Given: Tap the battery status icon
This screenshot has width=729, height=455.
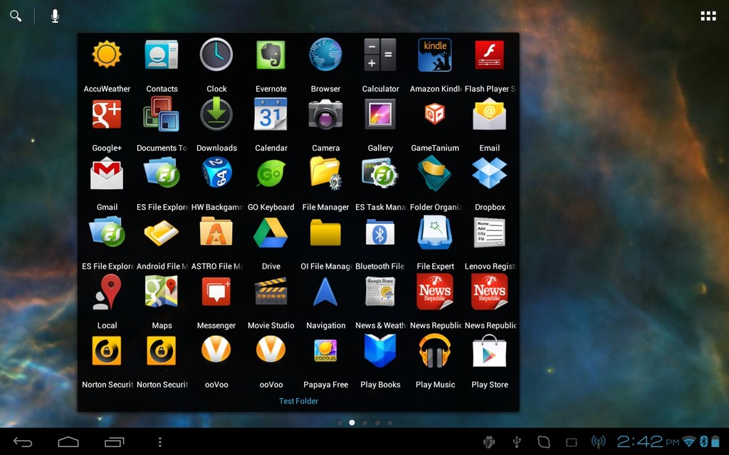Looking at the screenshot, I should point(715,441).
